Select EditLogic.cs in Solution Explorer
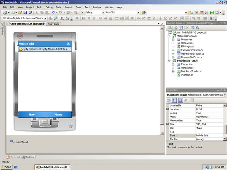This screenshot has width=227, height=170. click(x=187, y=47)
